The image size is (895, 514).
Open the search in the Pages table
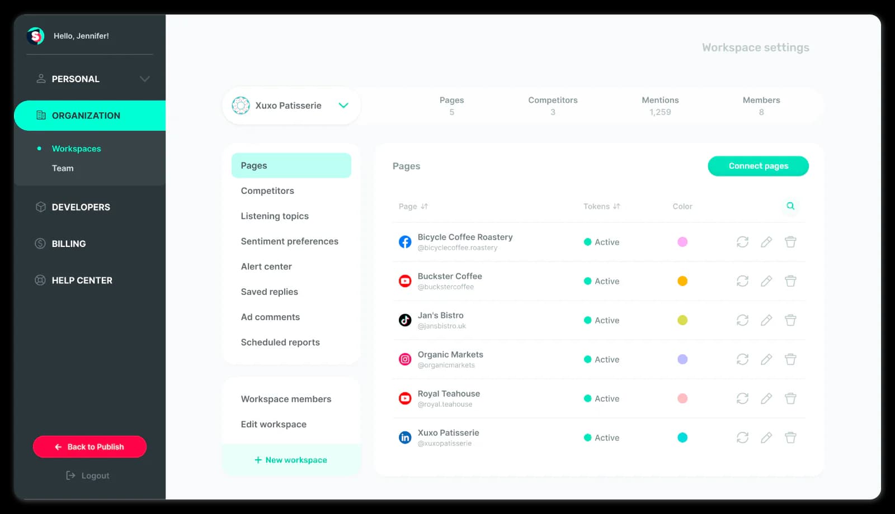pyautogui.click(x=790, y=206)
